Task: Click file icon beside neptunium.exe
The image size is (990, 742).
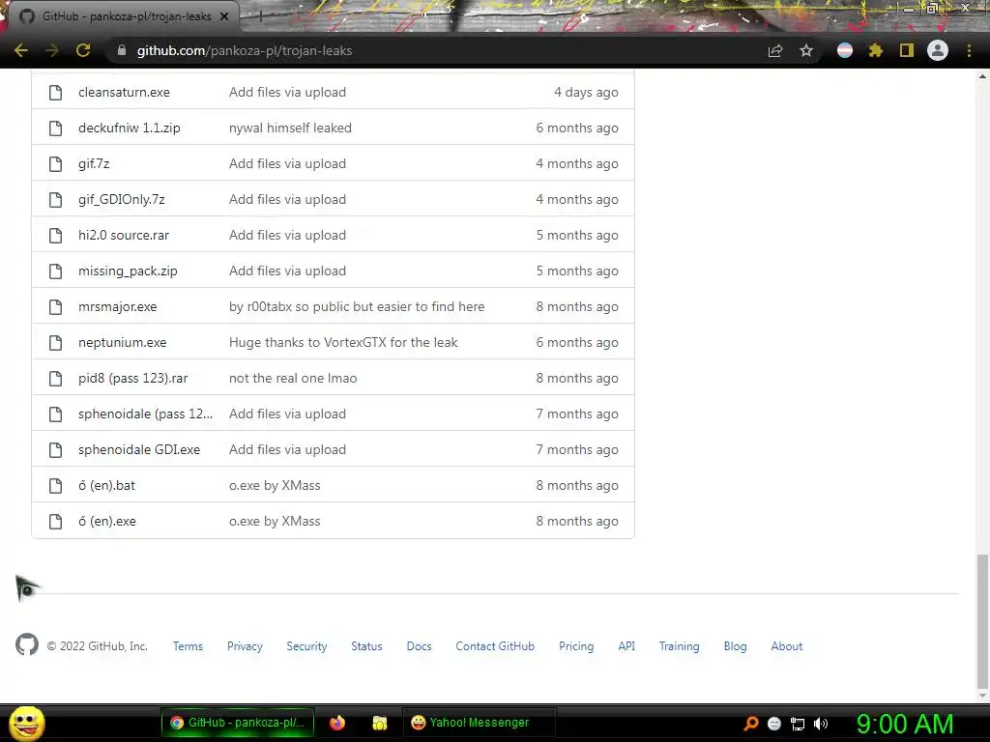Action: pos(55,343)
